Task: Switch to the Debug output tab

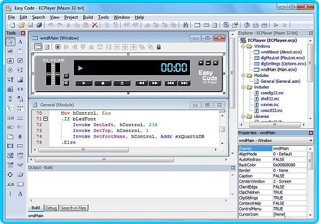Action: [51, 208]
